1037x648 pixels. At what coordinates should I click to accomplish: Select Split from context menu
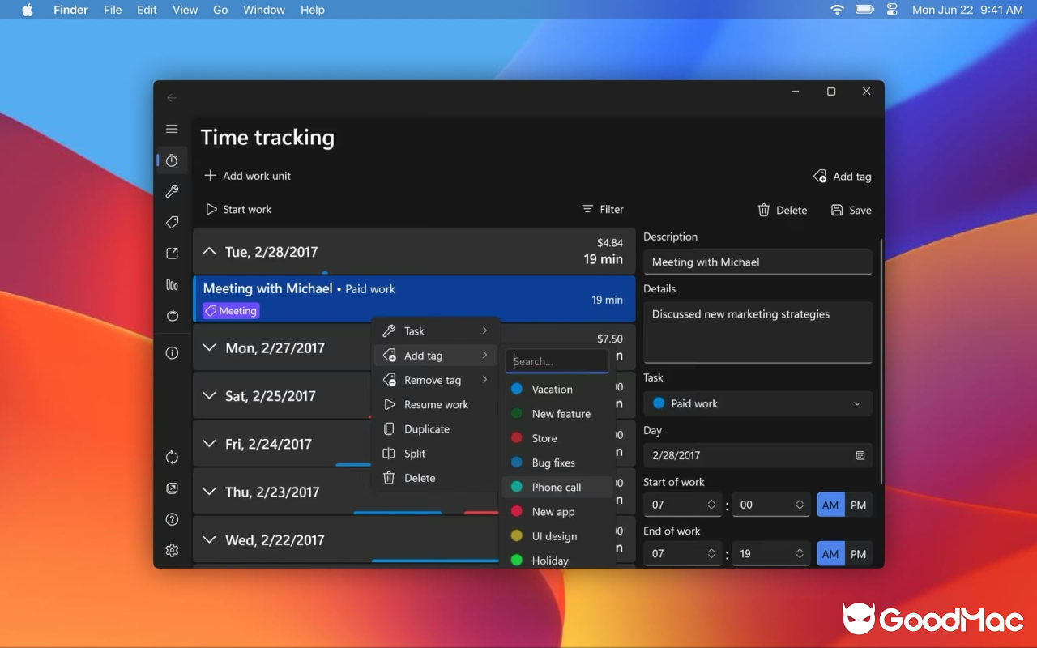pos(436,454)
